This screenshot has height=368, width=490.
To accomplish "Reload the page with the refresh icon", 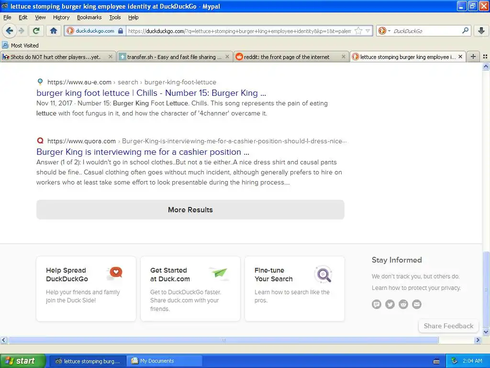I will point(36,31).
